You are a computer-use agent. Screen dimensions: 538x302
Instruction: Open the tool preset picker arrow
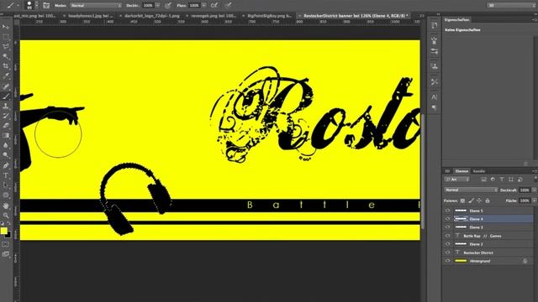18,6
